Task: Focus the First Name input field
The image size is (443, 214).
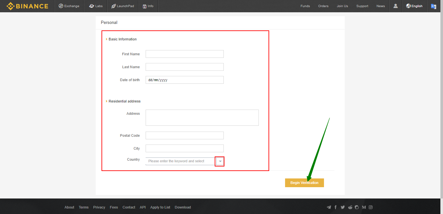Action: [185, 54]
